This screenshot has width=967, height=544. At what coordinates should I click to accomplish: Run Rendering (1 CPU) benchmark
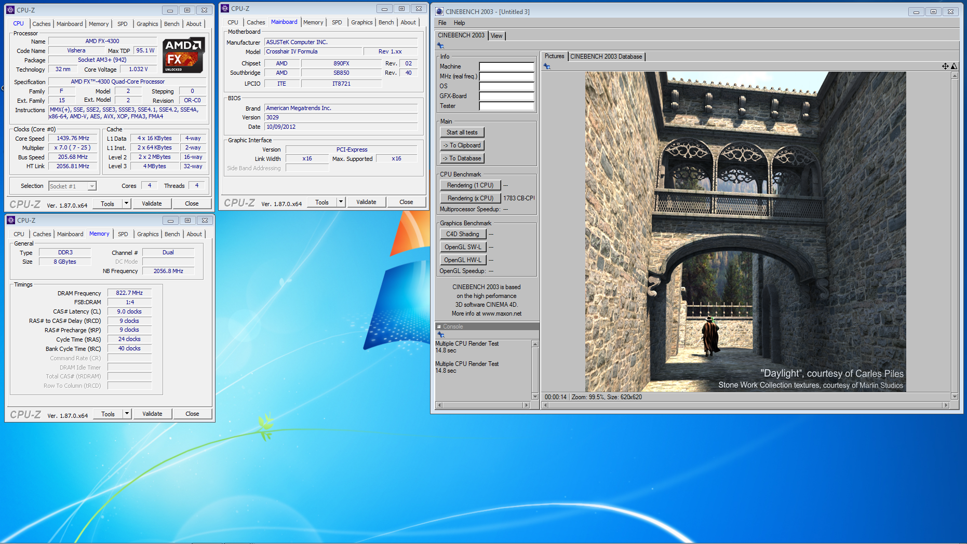tap(471, 185)
